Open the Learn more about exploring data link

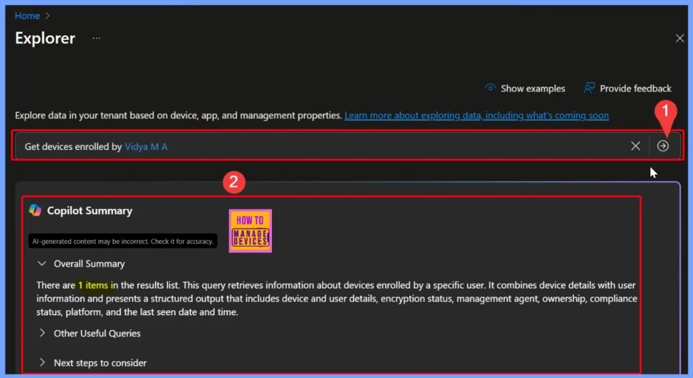[476, 116]
